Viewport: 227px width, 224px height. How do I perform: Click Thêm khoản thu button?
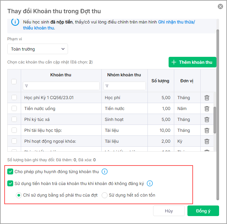click(x=192, y=62)
